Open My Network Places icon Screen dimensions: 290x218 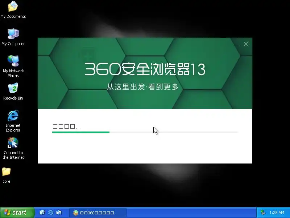[x=13, y=66]
